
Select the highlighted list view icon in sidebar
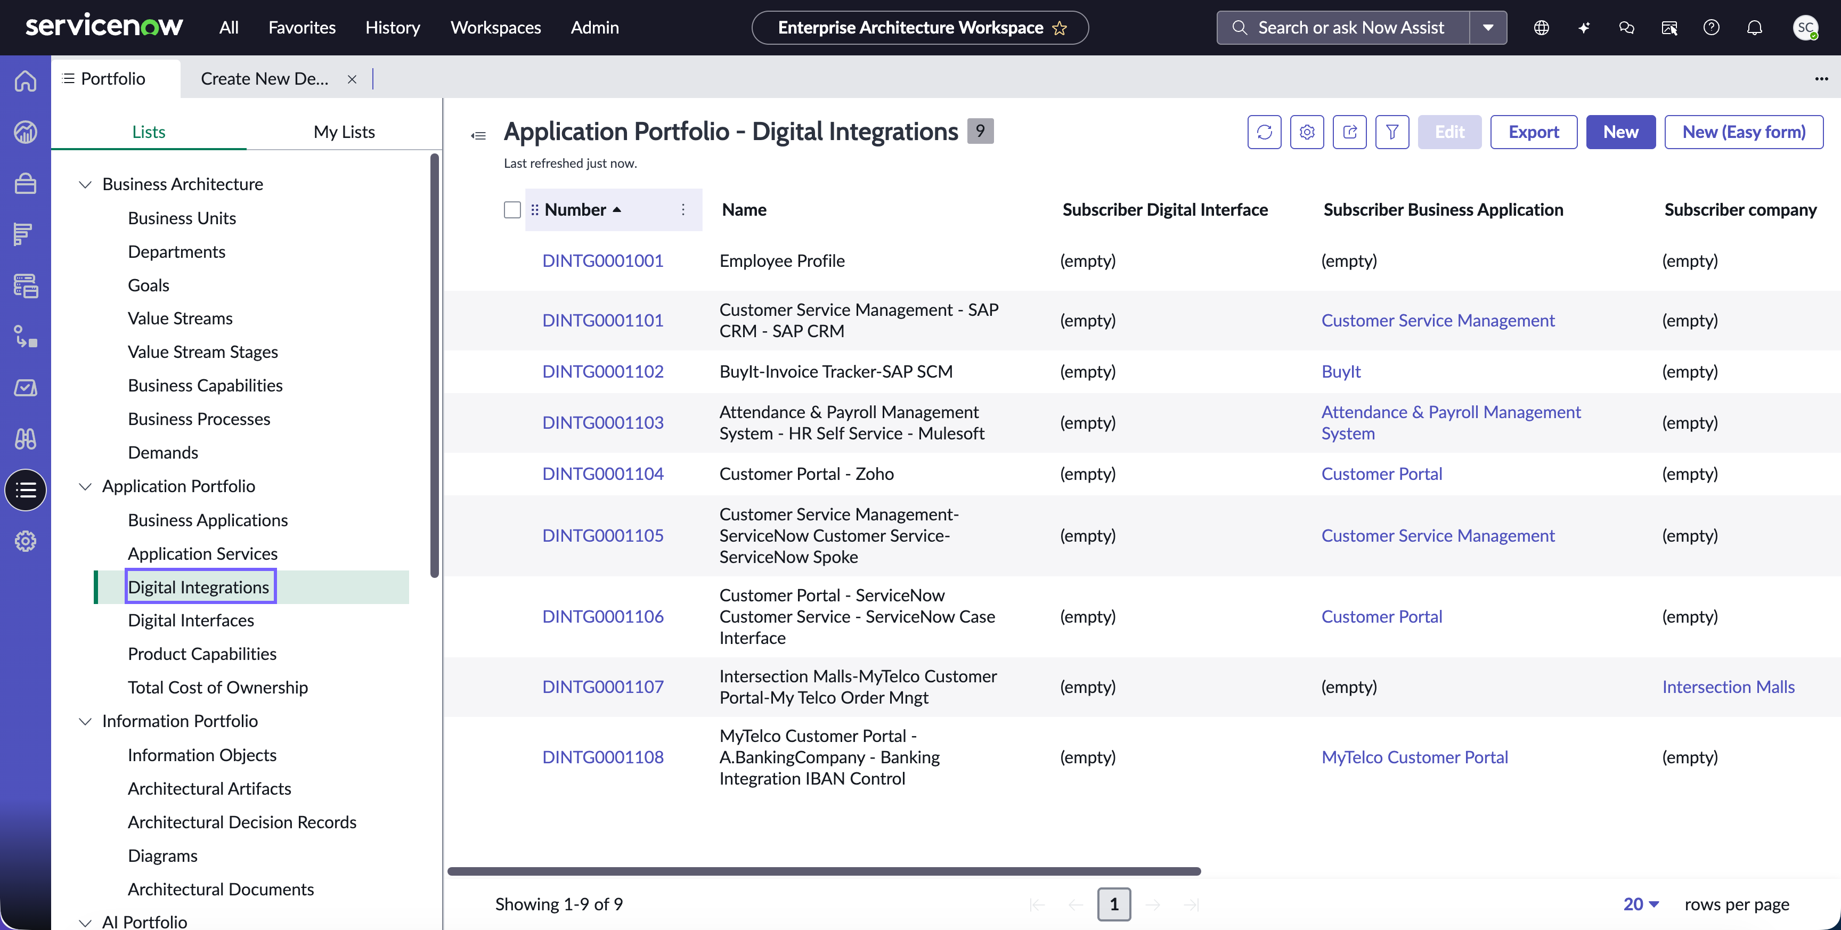[x=26, y=490]
